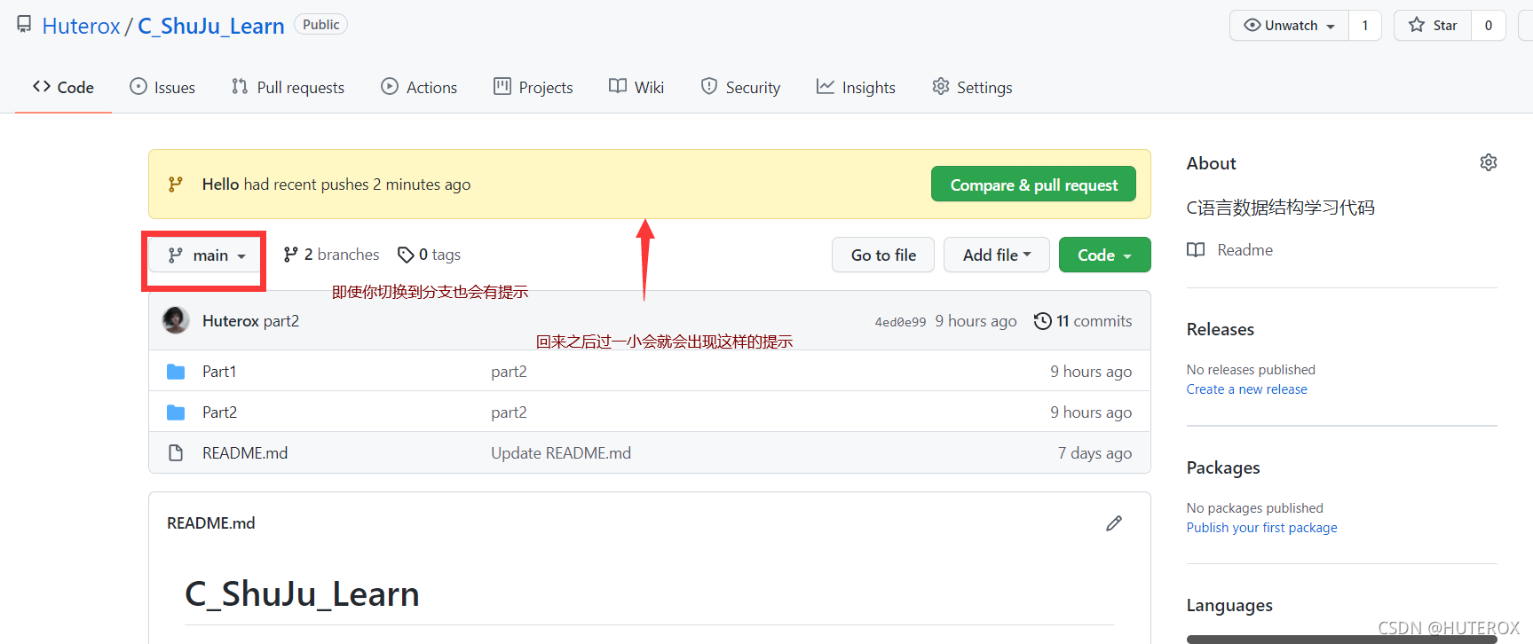Viewport: 1533px width, 644px height.
Task: Click the '7 days ago' timestamp in README.md row
Action: pos(1094,453)
